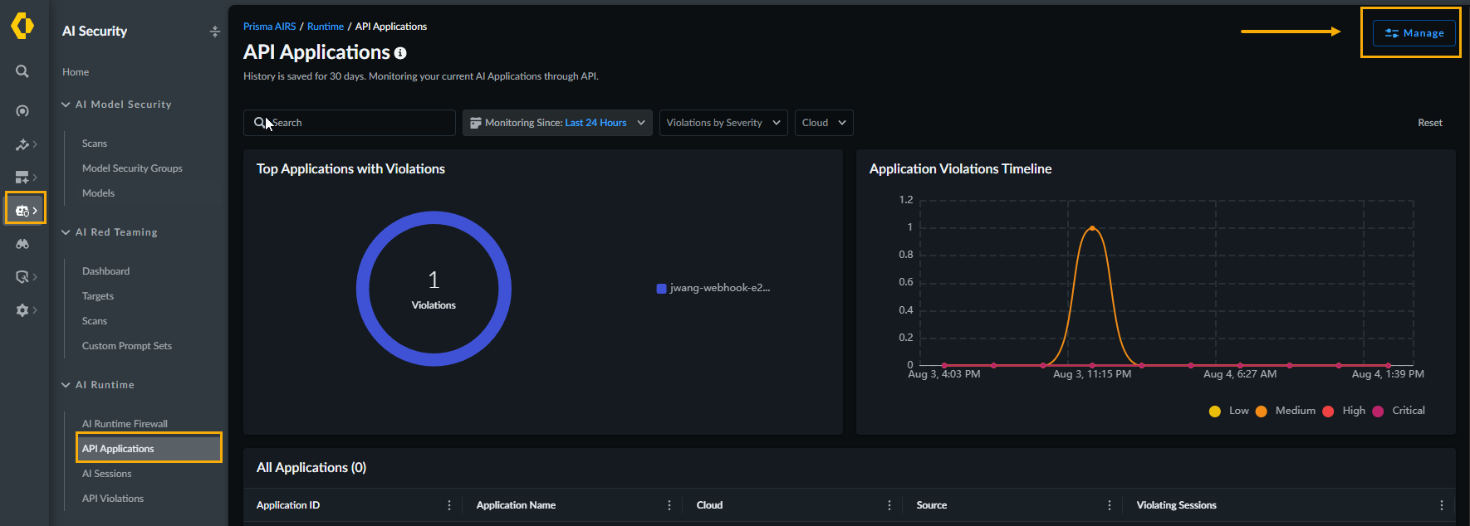Open the settings gear icon in left rail
1470x526 pixels.
click(22, 310)
